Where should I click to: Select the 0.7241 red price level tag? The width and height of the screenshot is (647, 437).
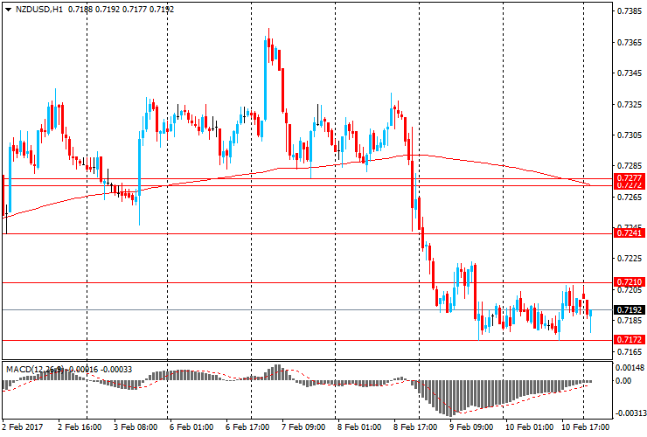[x=629, y=232]
